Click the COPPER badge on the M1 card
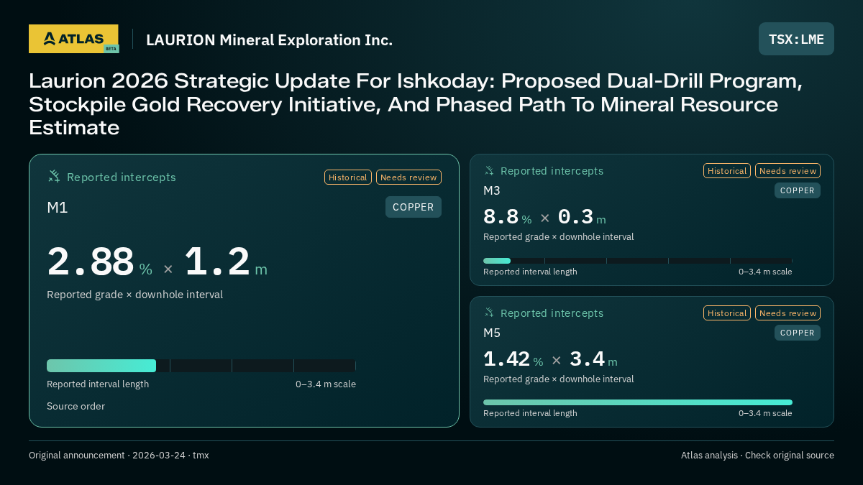This screenshot has width=863, height=485. pos(414,207)
